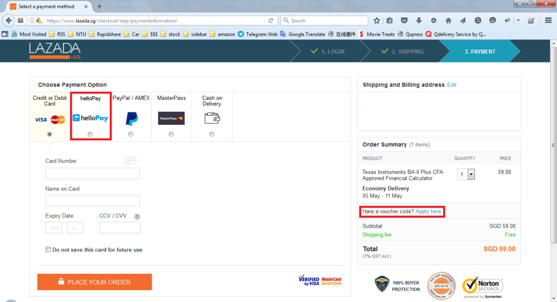Click the expiry month 'mm' field

coord(54,228)
